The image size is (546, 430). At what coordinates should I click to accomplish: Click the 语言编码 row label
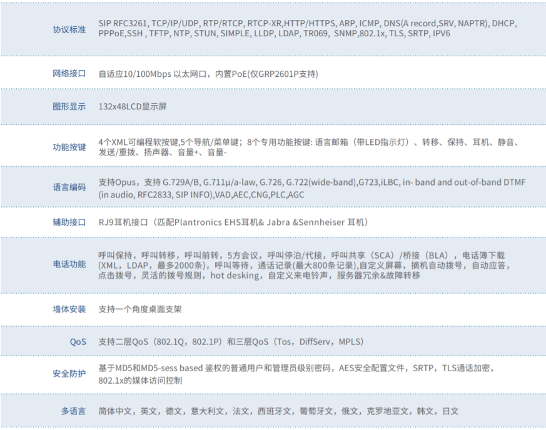pyautogui.click(x=69, y=187)
